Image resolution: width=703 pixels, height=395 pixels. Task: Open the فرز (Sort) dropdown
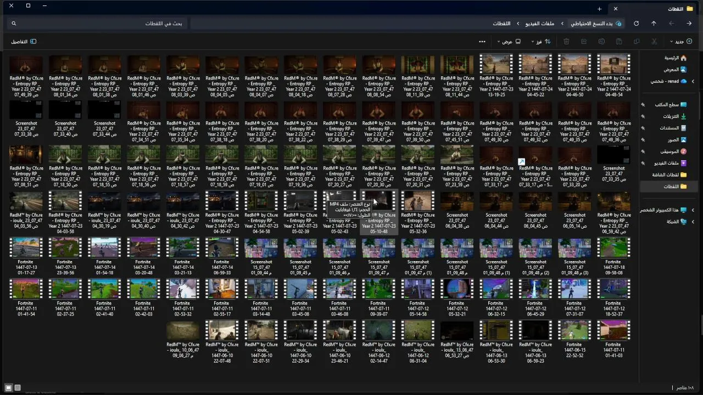click(x=541, y=42)
